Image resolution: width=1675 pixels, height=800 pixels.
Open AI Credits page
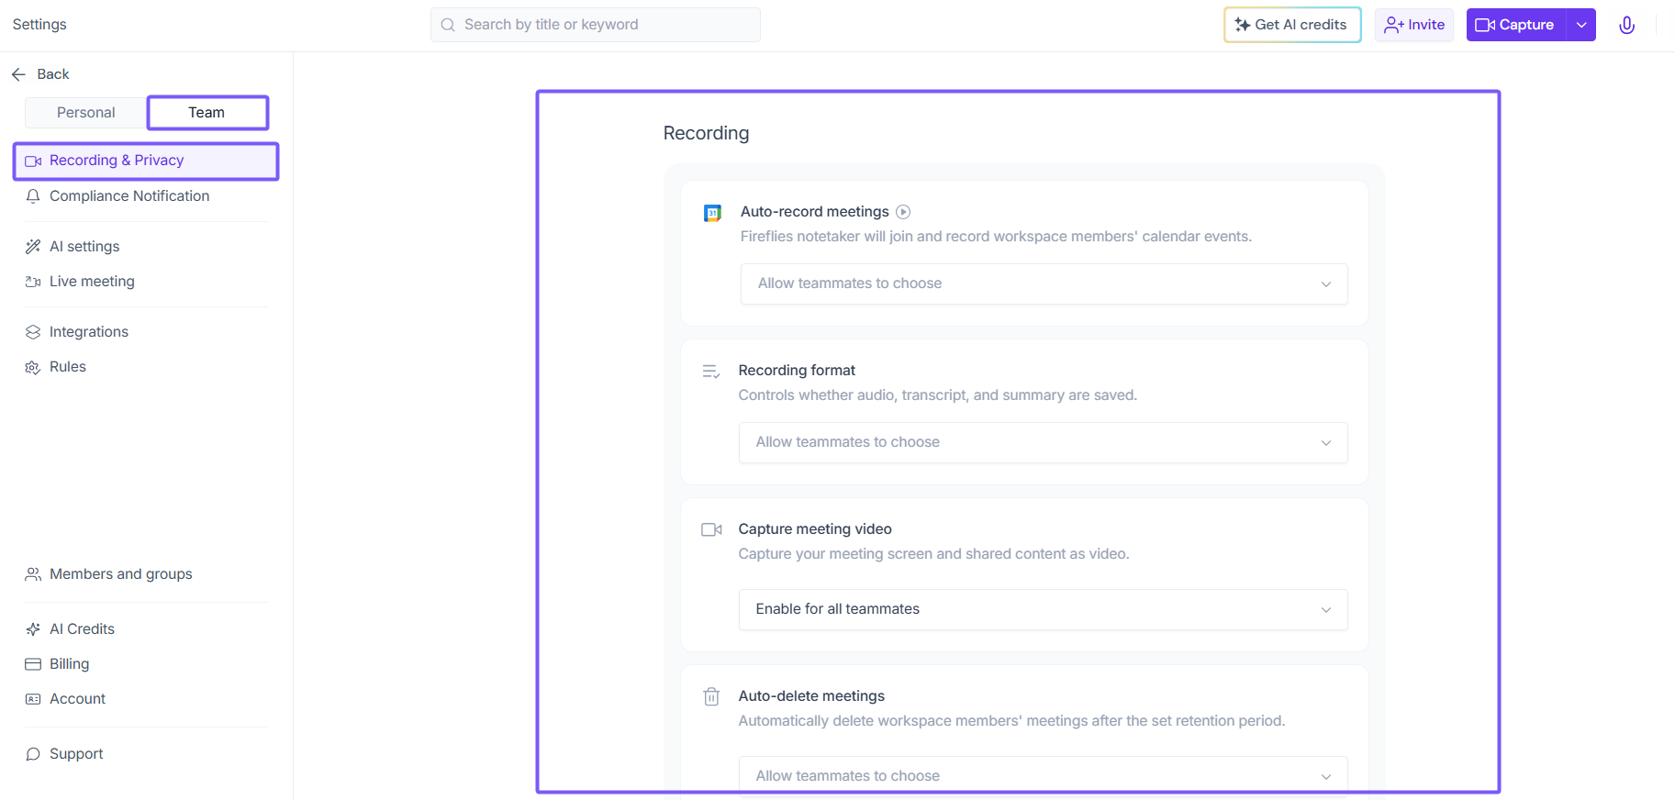(x=82, y=629)
